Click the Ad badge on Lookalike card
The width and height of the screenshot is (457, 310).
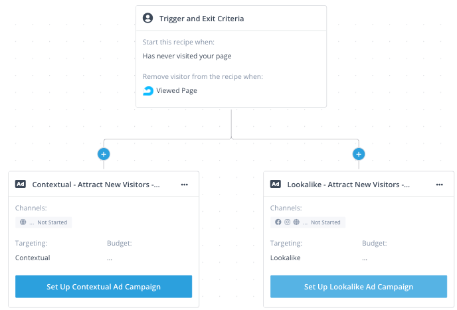(x=276, y=185)
